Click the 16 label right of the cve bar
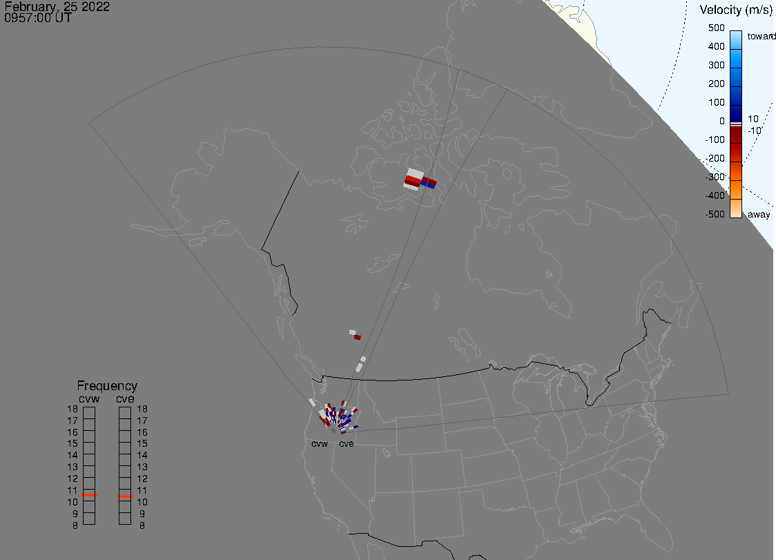Viewport: 776px width, 560px height. click(x=142, y=432)
